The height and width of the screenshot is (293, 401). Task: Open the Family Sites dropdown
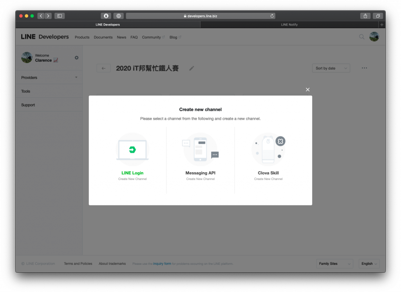click(334, 264)
